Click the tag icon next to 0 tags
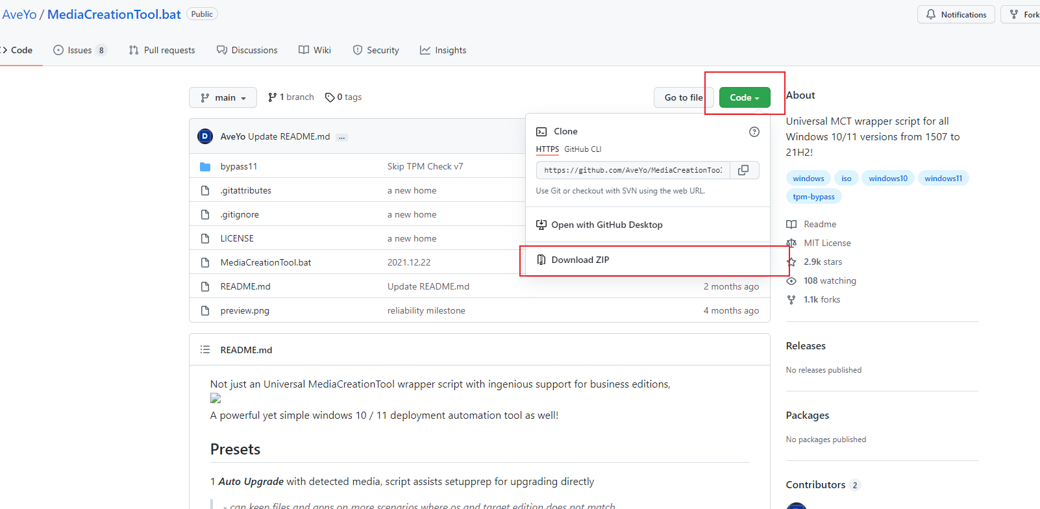This screenshot has width=1040, height=509. coord(330,97)
